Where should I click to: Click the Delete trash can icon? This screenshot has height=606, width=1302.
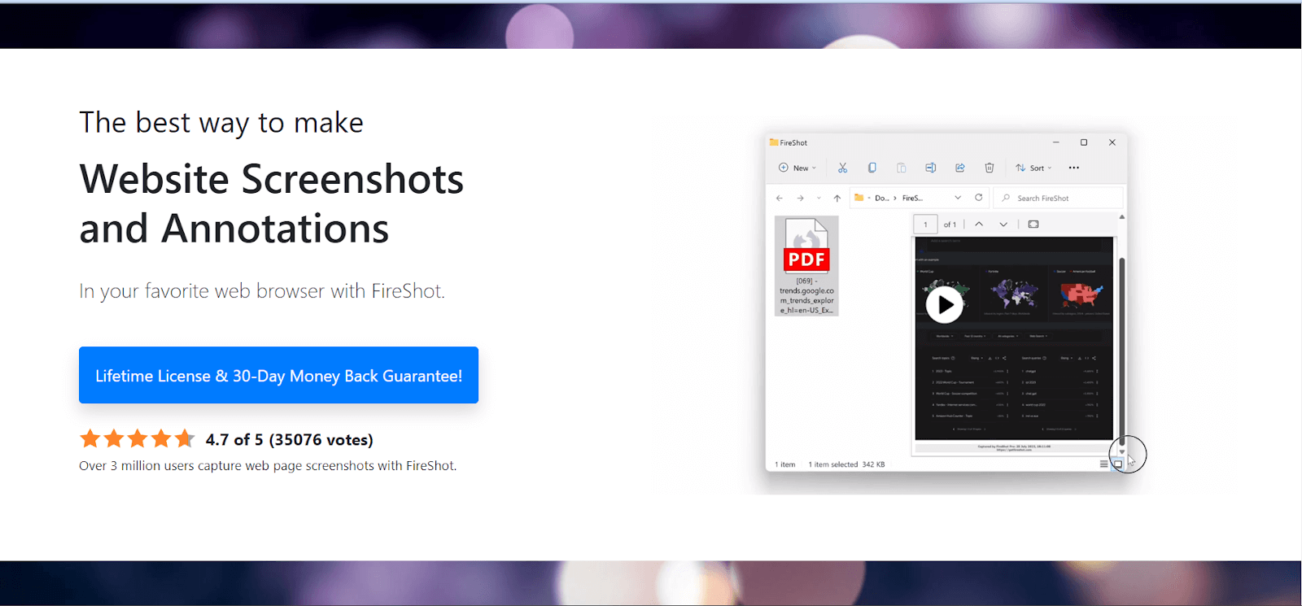click(x=989, y=168)
